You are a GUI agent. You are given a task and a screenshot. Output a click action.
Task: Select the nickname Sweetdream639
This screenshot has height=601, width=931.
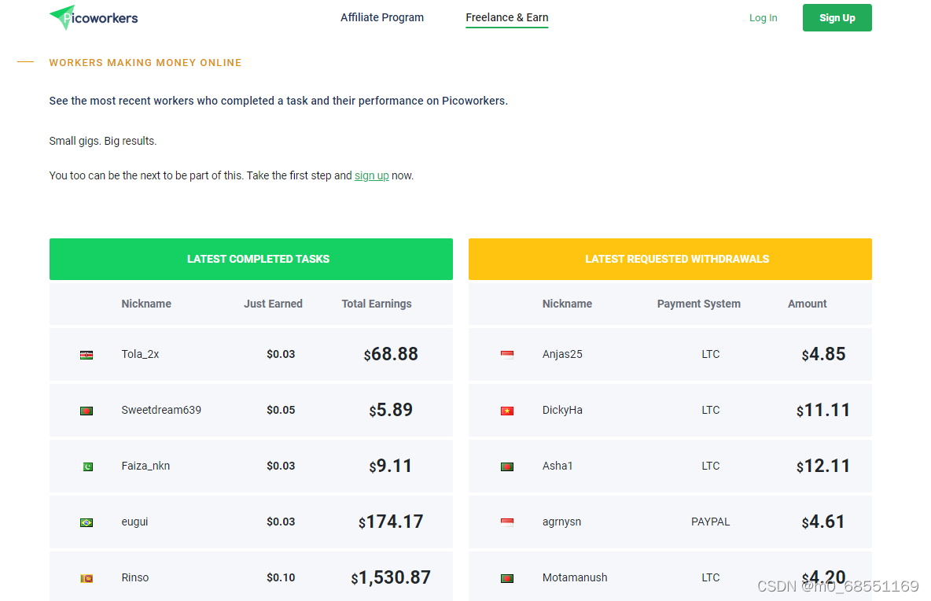pyautogui.click(x=161, y=411)
